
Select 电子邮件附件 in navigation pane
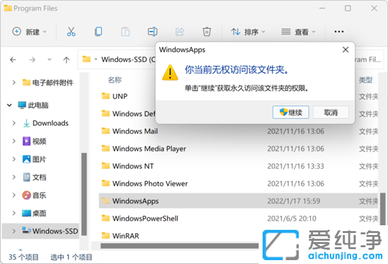[x=48, y=83]
